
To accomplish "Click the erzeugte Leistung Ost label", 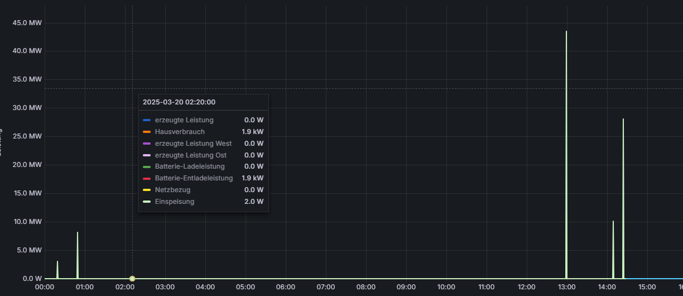I will click(x=191, y=155).
